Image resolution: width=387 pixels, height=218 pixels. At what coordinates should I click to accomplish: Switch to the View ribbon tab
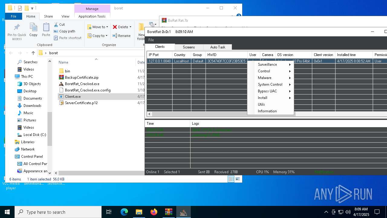(x=65, y=16)
